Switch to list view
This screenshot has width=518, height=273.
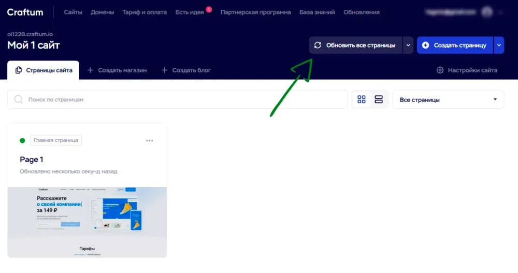(x=379, y=99)
